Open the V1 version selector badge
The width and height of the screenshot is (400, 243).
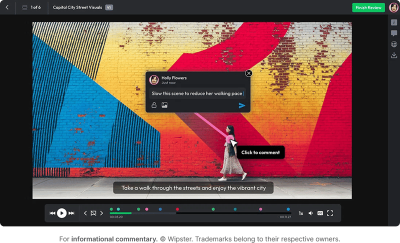pyautogui.click(x=109, y=7)
